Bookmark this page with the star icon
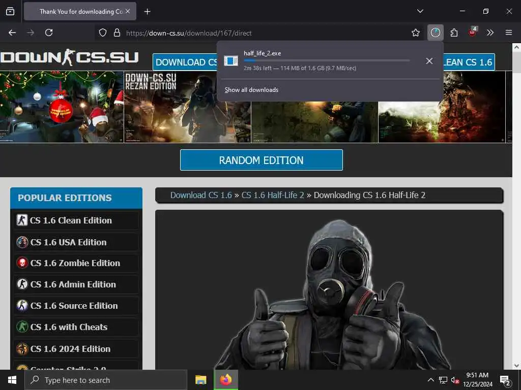Image resolution: width=521 pixels, height=390 pixels. [415, 32]
